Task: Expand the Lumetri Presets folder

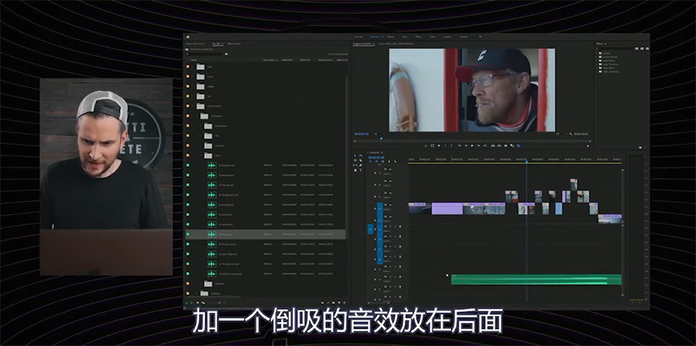Action: (597, 57)
